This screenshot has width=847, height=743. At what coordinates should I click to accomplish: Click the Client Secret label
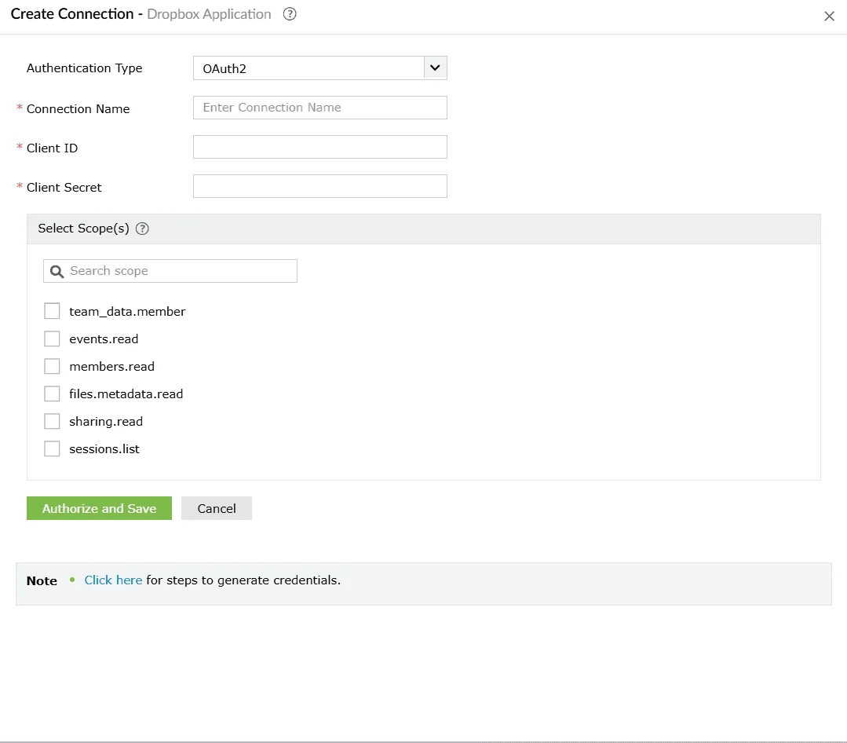(x=64, y=188)
